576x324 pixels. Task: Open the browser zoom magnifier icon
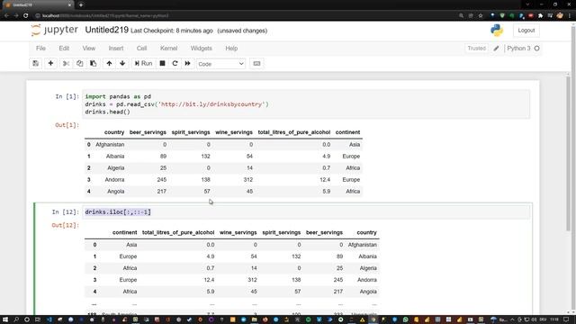click(x=461, y=16)
